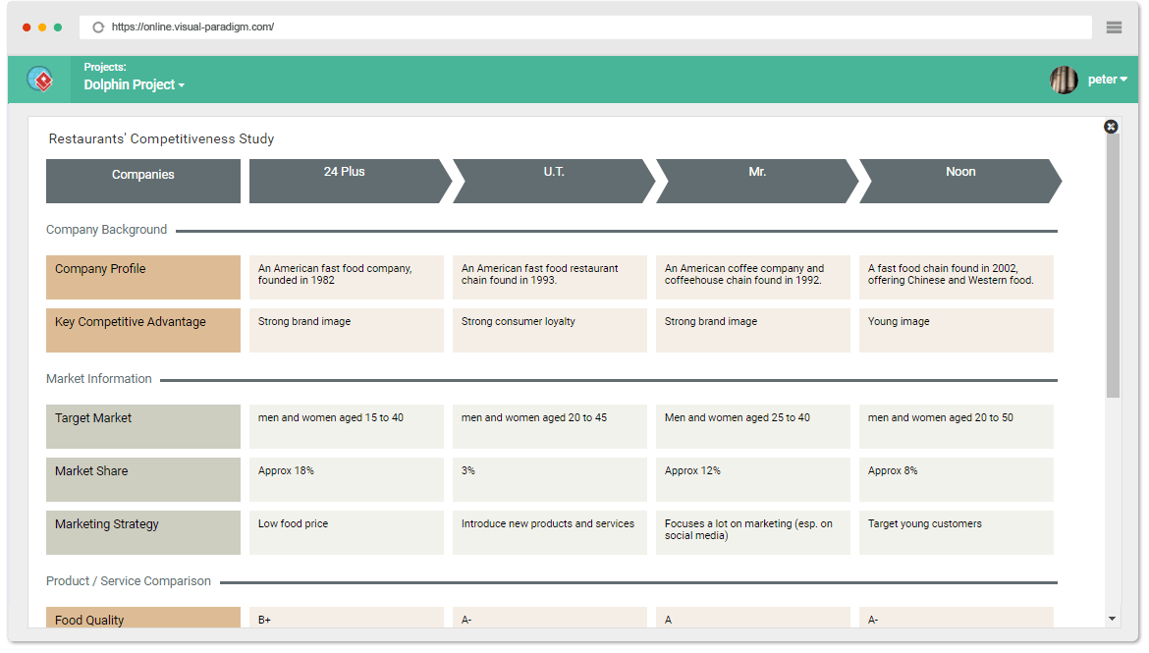Screen dimensions: 1149x653
Task: Click the Visual Paradigm logo icon
Action: (x=39, y=80)
